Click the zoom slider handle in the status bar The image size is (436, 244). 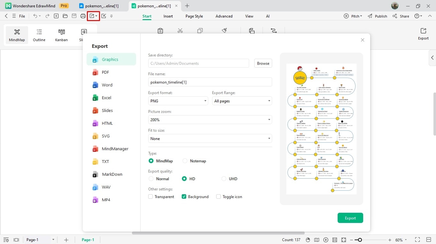pos(360,240)
